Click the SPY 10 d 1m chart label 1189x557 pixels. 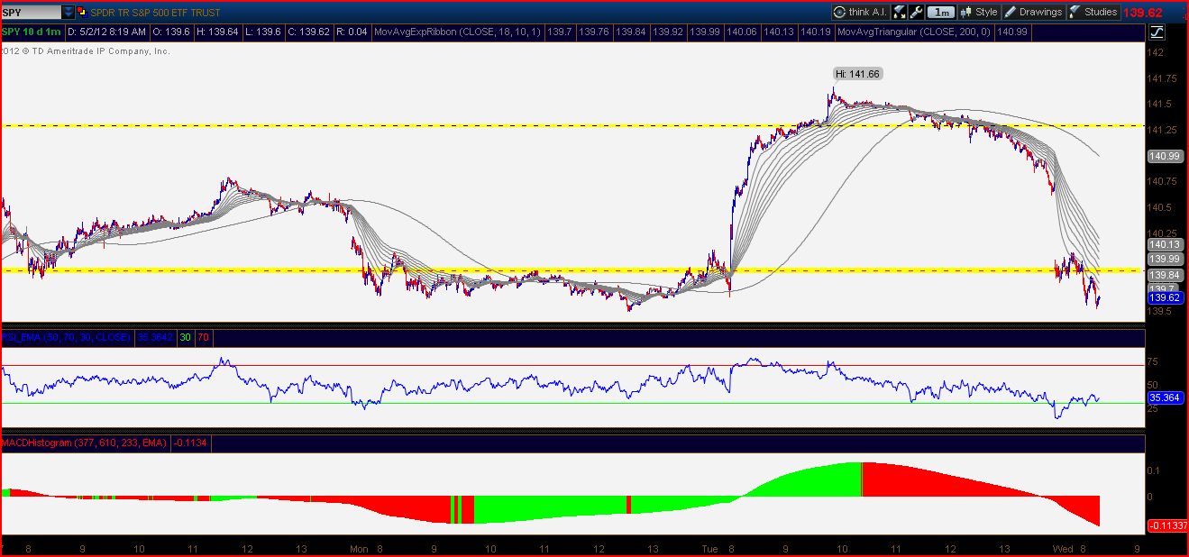[31, 32]
